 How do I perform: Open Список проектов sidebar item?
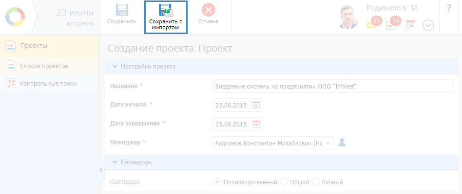point(49,66)
